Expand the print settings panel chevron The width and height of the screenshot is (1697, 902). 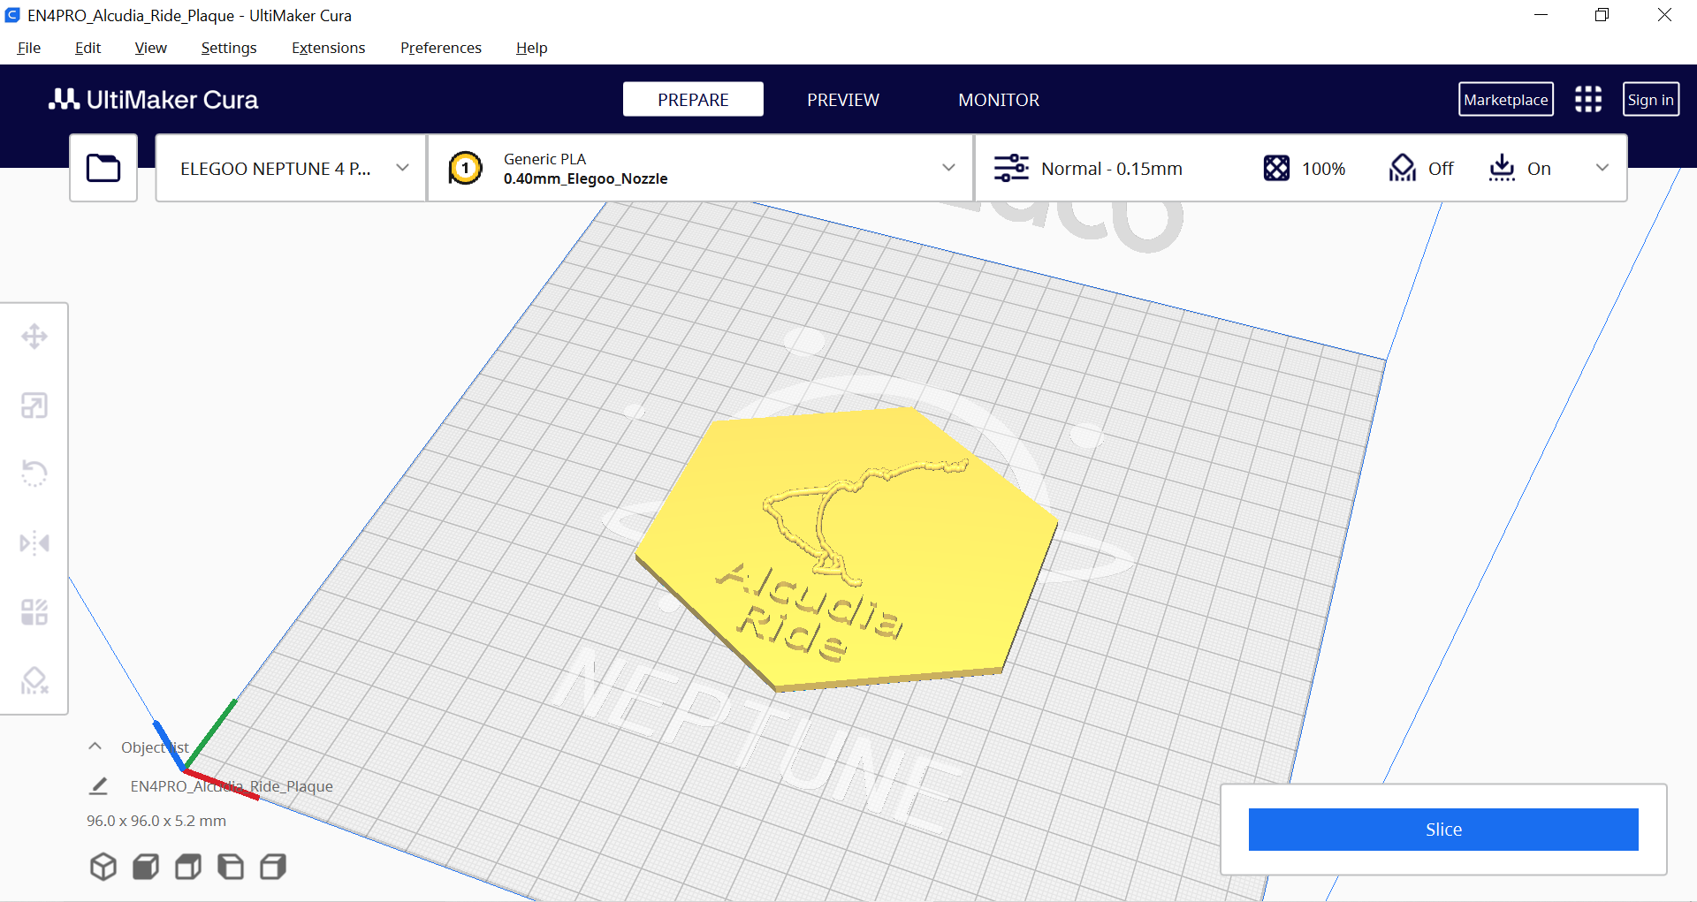[x=1602, y=168]
